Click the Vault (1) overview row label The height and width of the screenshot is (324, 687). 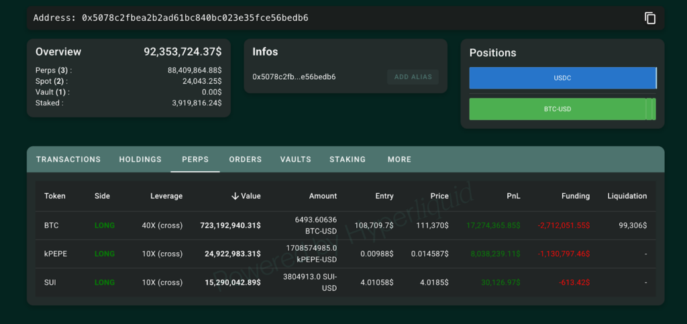pyautogui.click(x=52, y=92)
